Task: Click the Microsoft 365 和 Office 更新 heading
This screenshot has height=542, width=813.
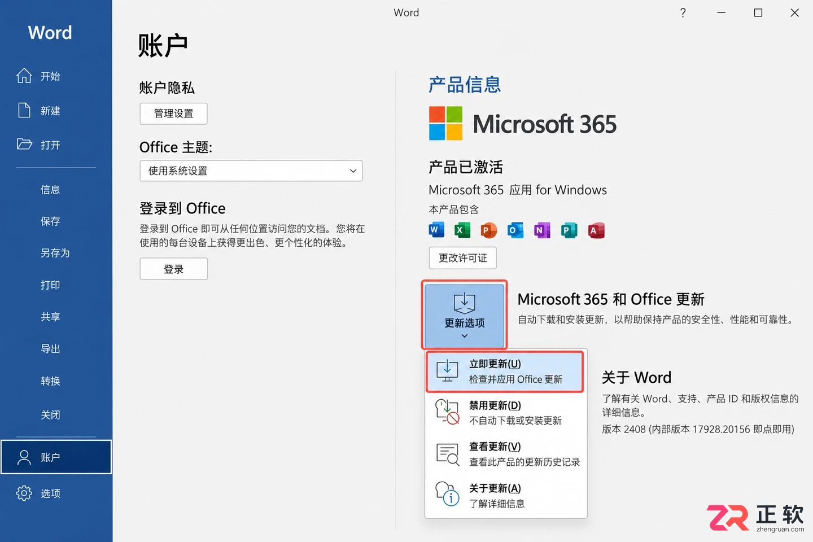Action: [x=611, y=299]
